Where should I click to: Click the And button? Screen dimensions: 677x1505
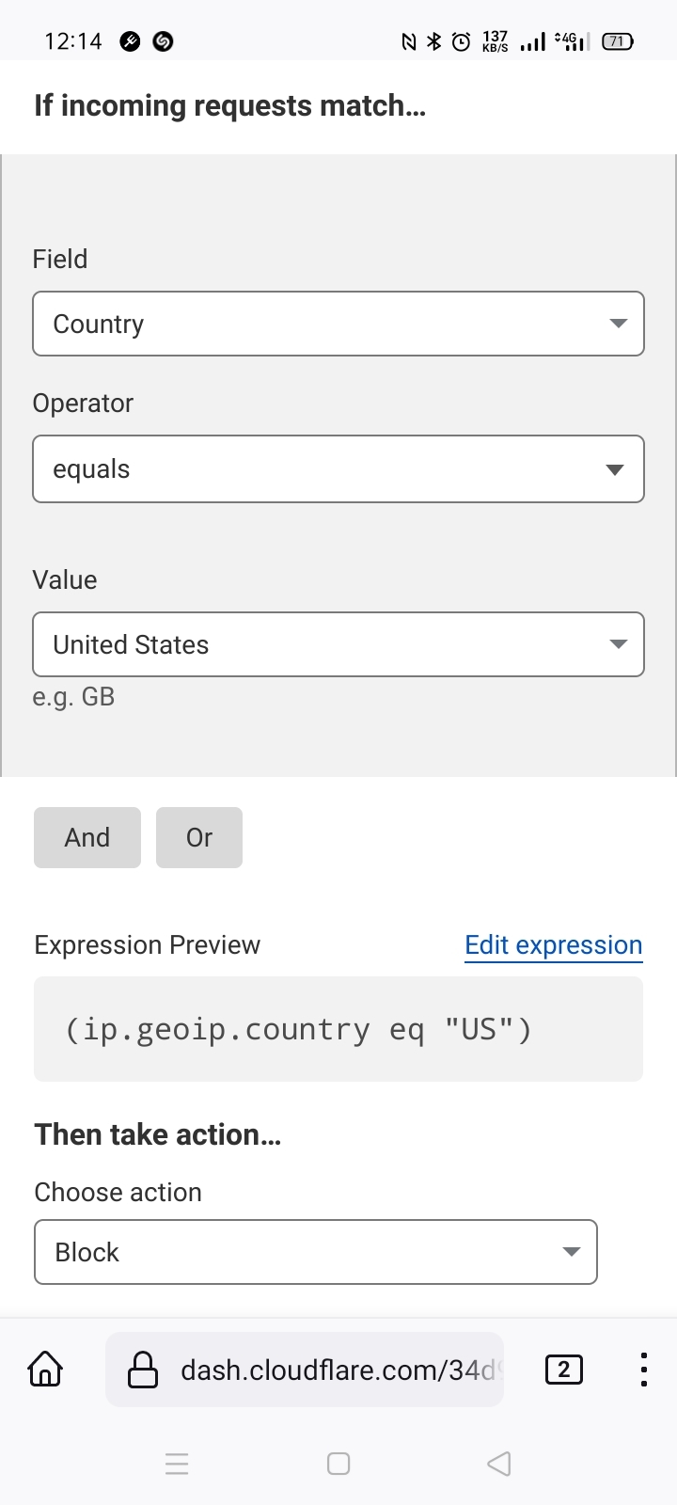[x=87, y=837]
